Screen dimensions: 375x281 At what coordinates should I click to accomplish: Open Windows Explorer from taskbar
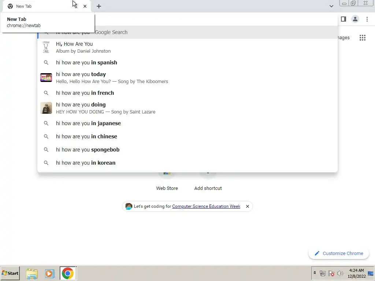click(32, 273)
